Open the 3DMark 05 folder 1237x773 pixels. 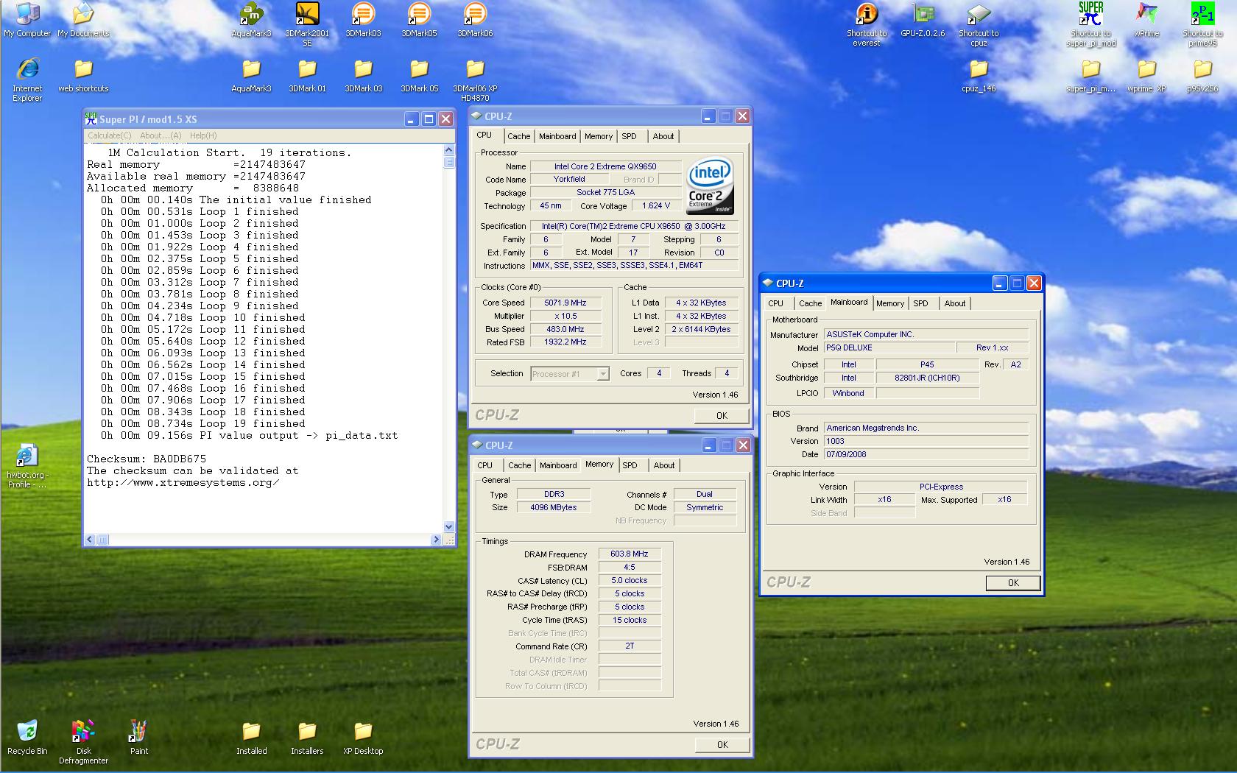(419, 75)
